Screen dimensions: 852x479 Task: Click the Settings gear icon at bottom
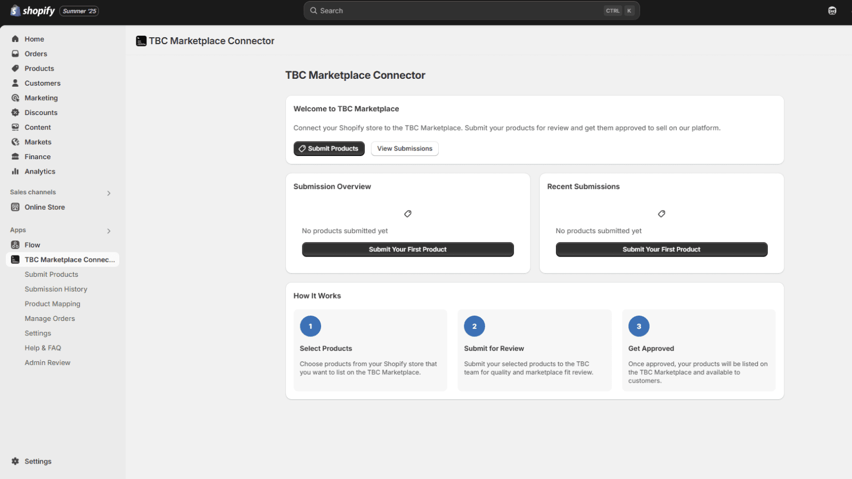coord(15,461)
